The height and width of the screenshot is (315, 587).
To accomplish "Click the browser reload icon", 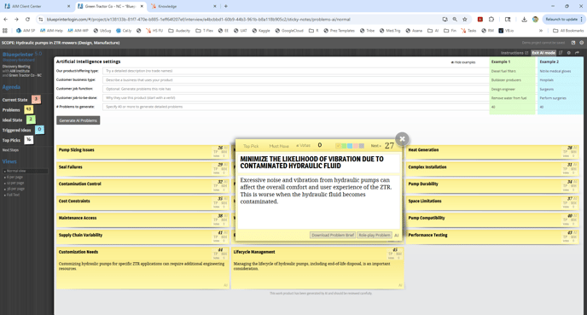I will [x=27, y=19].
